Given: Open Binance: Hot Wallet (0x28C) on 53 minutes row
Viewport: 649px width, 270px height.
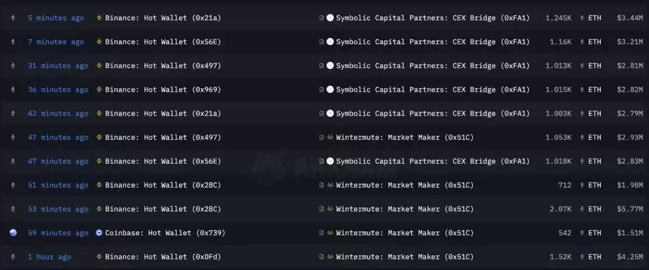Looking at the screenshot, I should click(x=163, y=209).
